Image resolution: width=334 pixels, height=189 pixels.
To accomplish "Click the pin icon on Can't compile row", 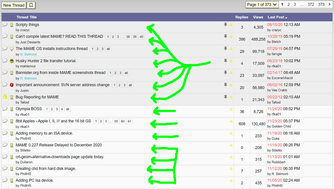I will point(226,37).
